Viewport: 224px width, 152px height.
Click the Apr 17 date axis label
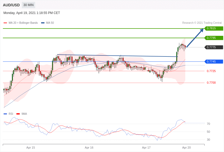(x=146, y=148)
